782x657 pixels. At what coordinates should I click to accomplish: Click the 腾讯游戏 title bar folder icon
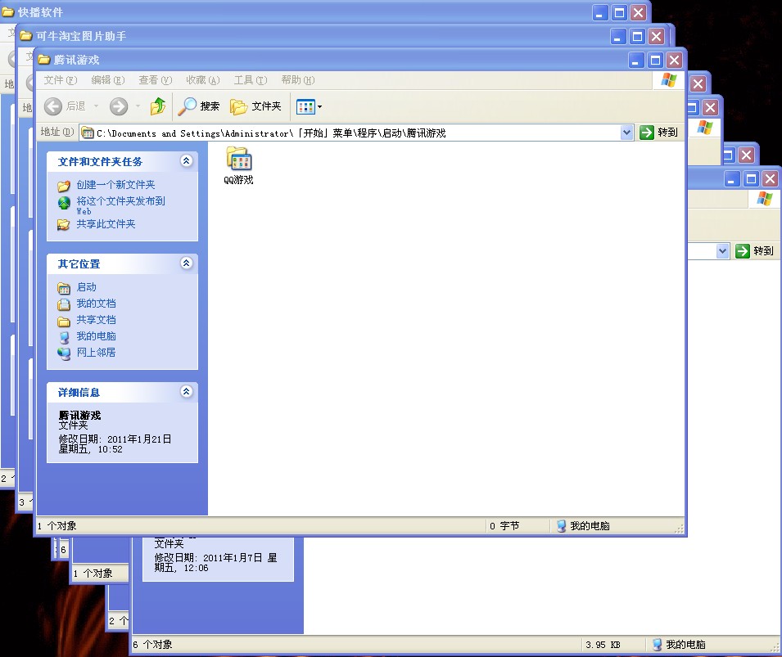pyautogui.click(x=44, y=60)
